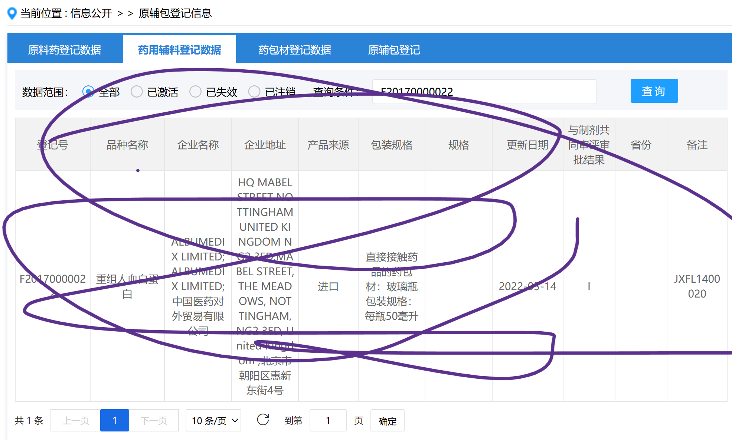Click the 上一页 previous page button
This screenshot has width=732, height=440.
(x=76, y=420)
